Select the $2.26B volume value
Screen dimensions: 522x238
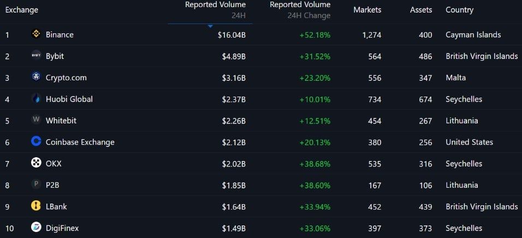click(234, 121)
